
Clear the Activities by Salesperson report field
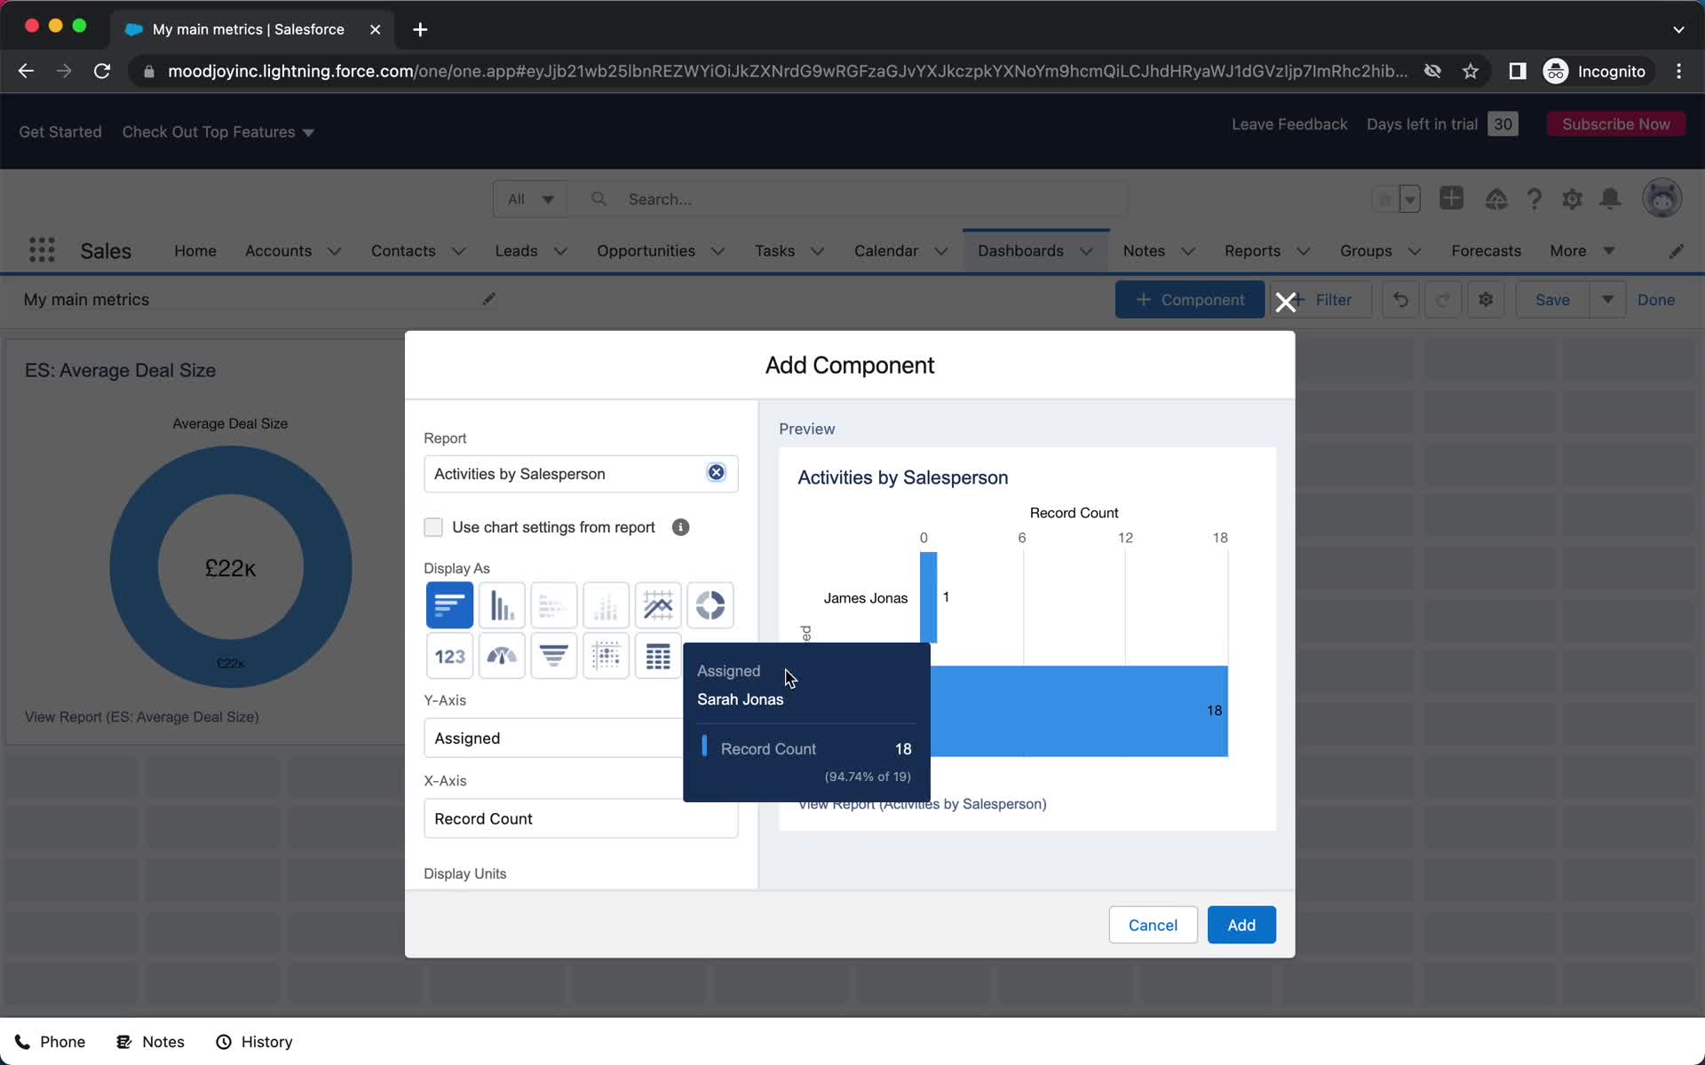click(x=716, y=472)
